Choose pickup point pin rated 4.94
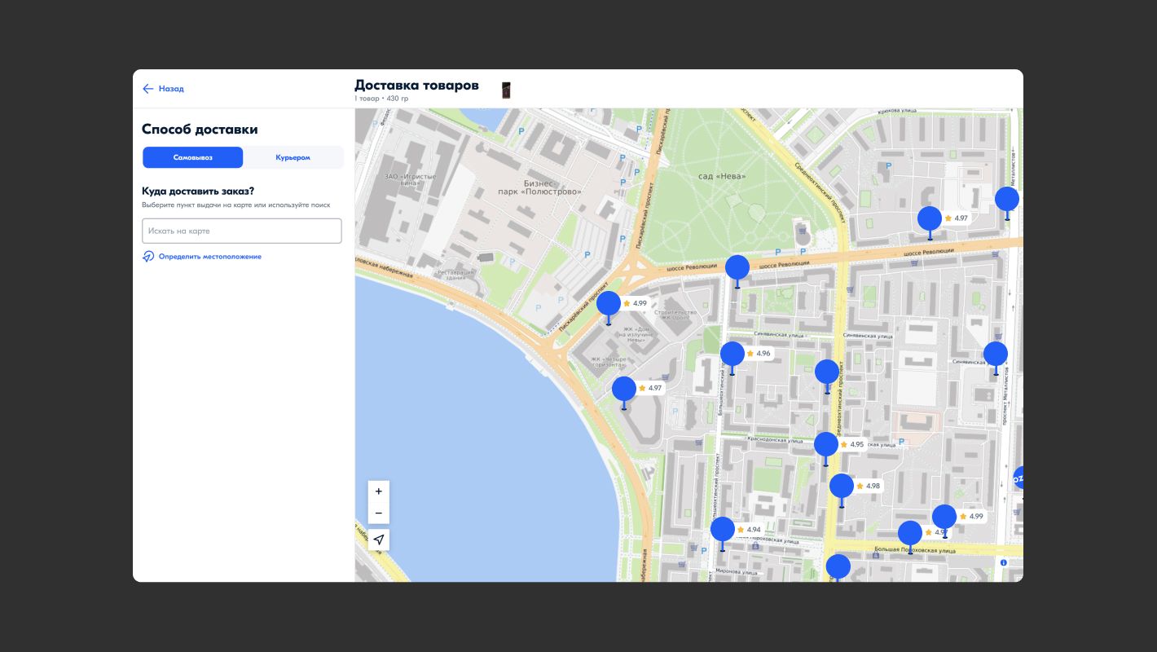 tap(723, 529)
